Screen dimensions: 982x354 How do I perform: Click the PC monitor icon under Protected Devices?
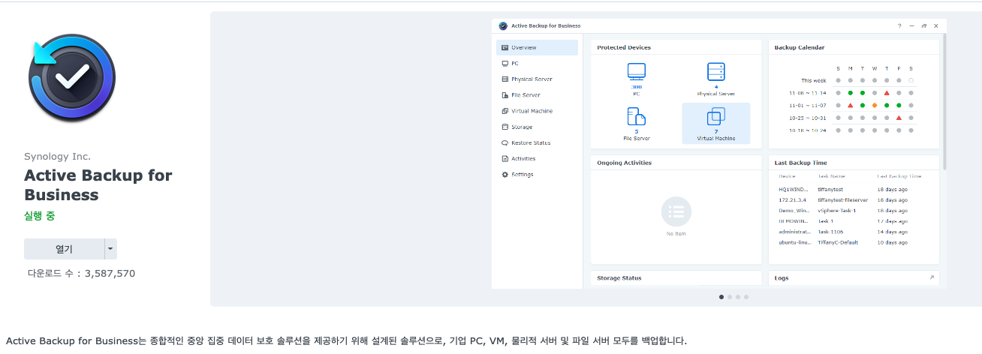[636, 72]
